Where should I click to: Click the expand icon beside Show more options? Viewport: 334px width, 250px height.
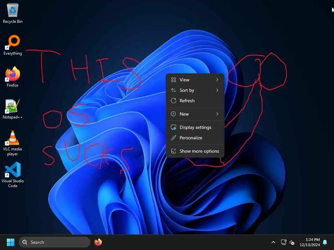174,151
